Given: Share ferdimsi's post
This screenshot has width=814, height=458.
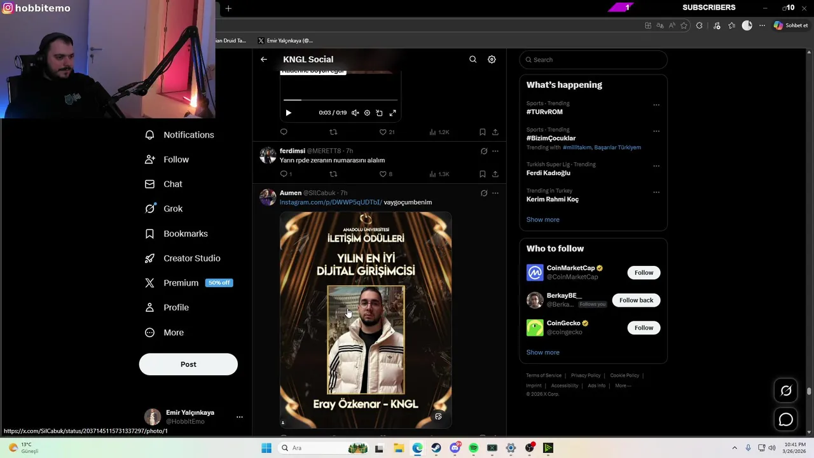Looking at the screenshot, I should click(495, 174).
